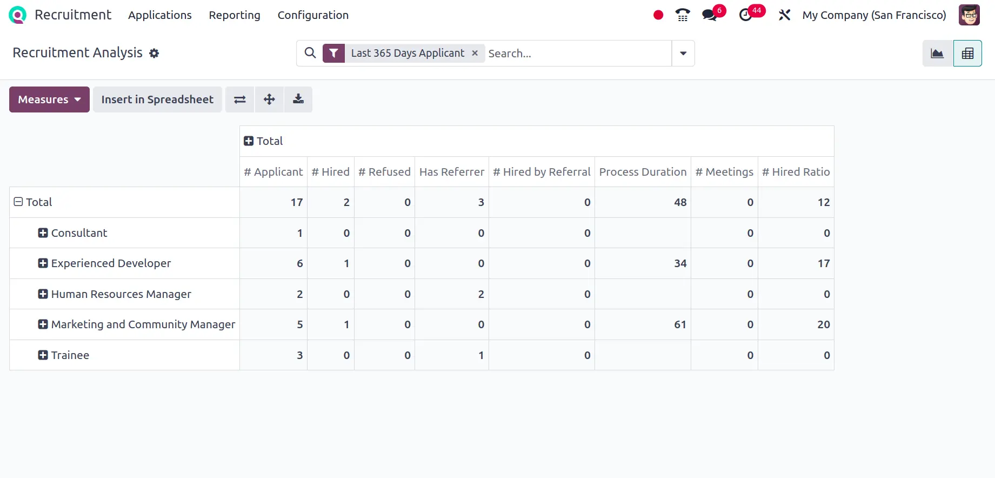Switch to pivot table view

coord(967,54)
